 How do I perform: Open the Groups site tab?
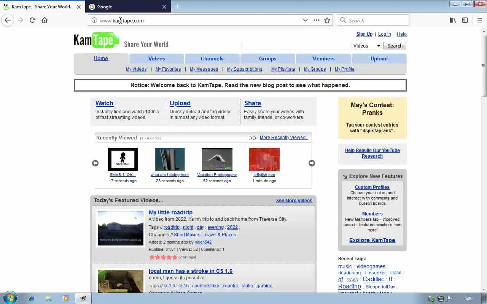[x=268, y=59]
